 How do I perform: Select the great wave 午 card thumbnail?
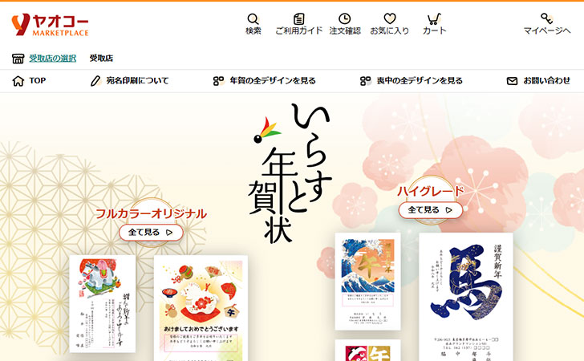tap(367, 282)
